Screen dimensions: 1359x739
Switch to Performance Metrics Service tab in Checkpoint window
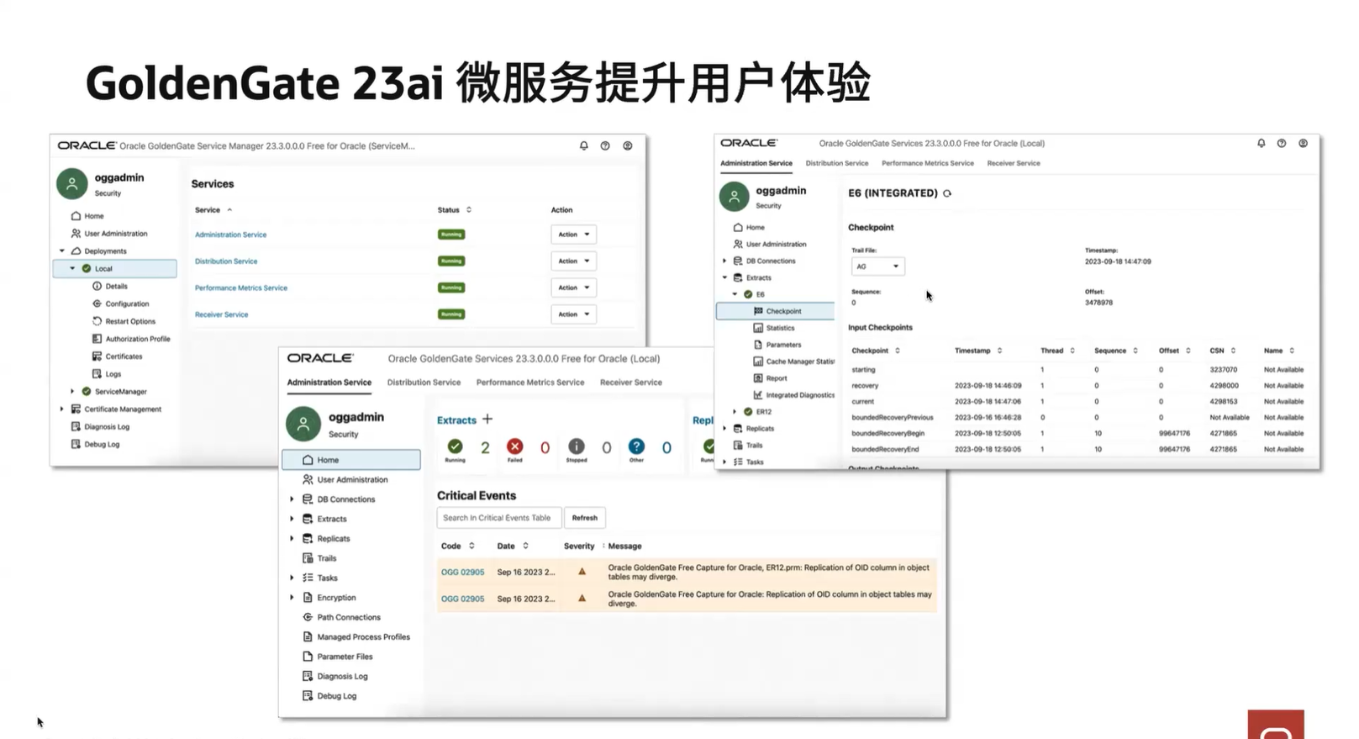(928, 163)
